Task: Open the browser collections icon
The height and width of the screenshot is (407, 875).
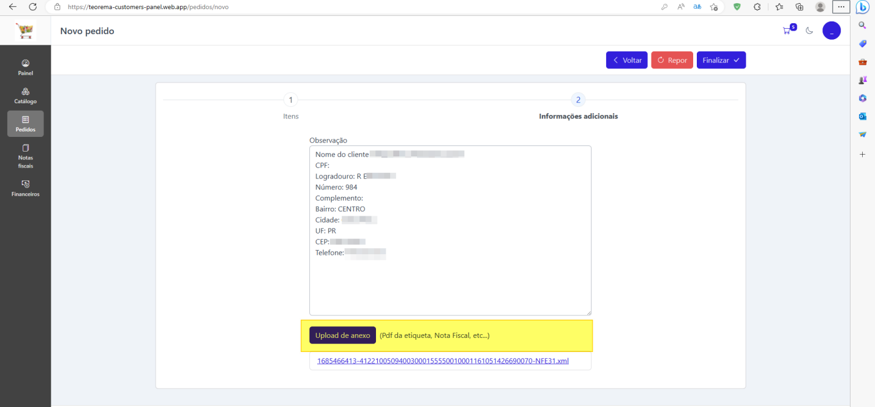Action: (x=799, y=7)
